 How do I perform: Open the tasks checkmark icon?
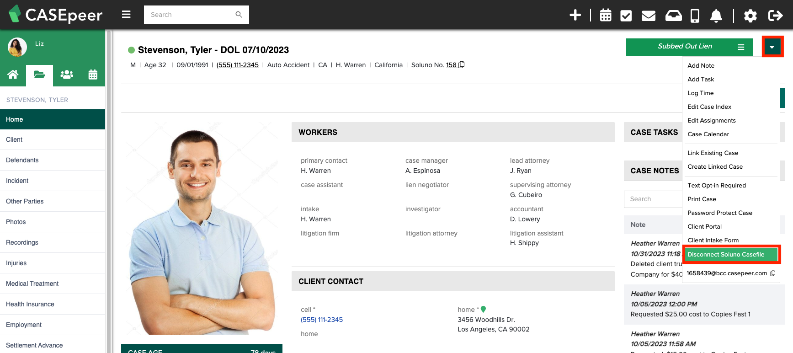coord(626,16)
